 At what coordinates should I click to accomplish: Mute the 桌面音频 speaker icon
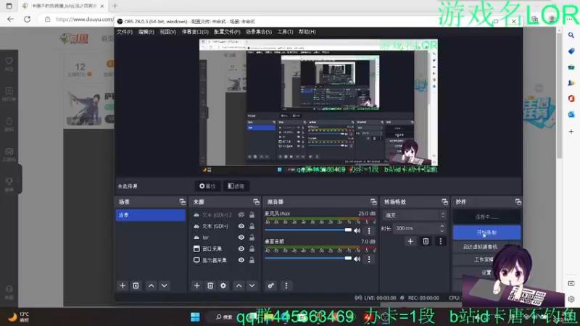(357, 259)
